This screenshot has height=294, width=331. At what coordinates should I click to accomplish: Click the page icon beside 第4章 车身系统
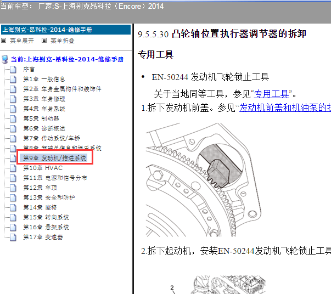pyautogui.click(x=13, y=109)
